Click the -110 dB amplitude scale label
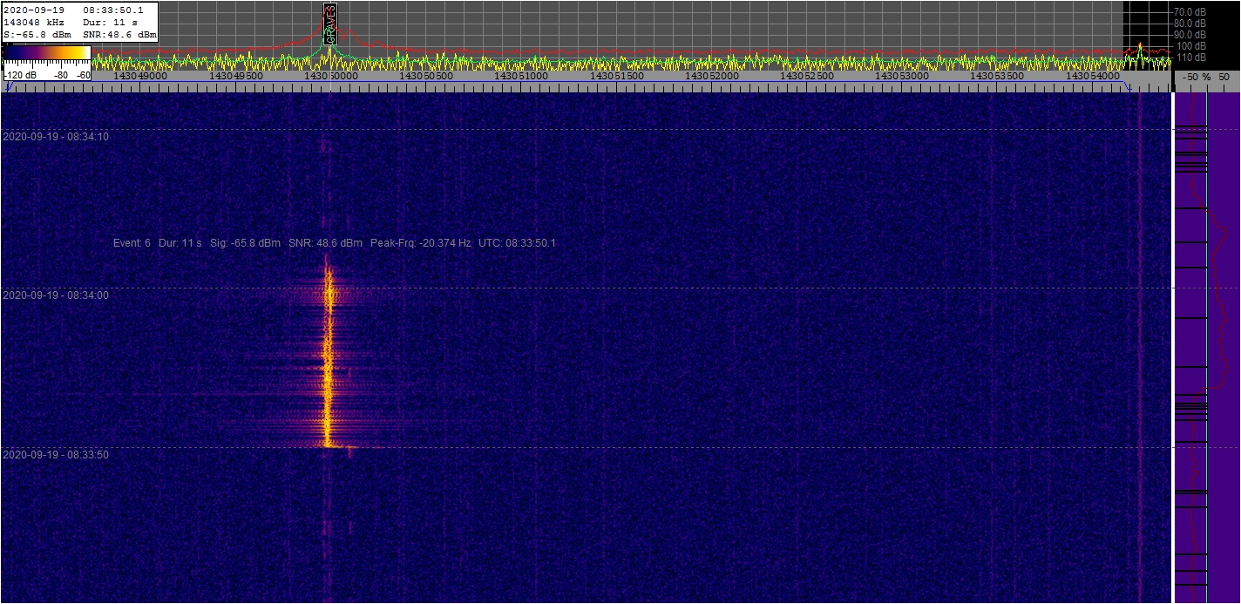The image size is (1241, 604). (x=1190, y=57)
